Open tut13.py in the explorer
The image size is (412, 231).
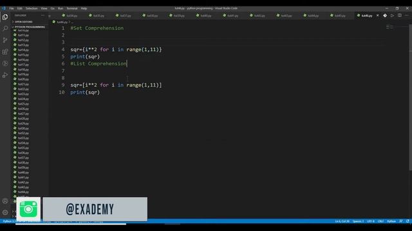pos(23,45)
